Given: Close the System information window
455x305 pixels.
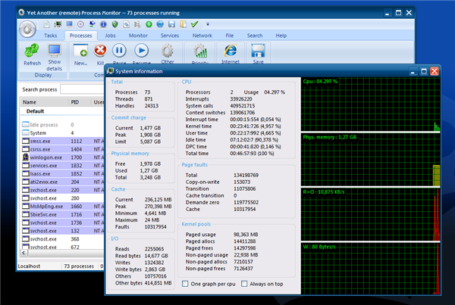Looking at the screenshot, I should (435, 71).
